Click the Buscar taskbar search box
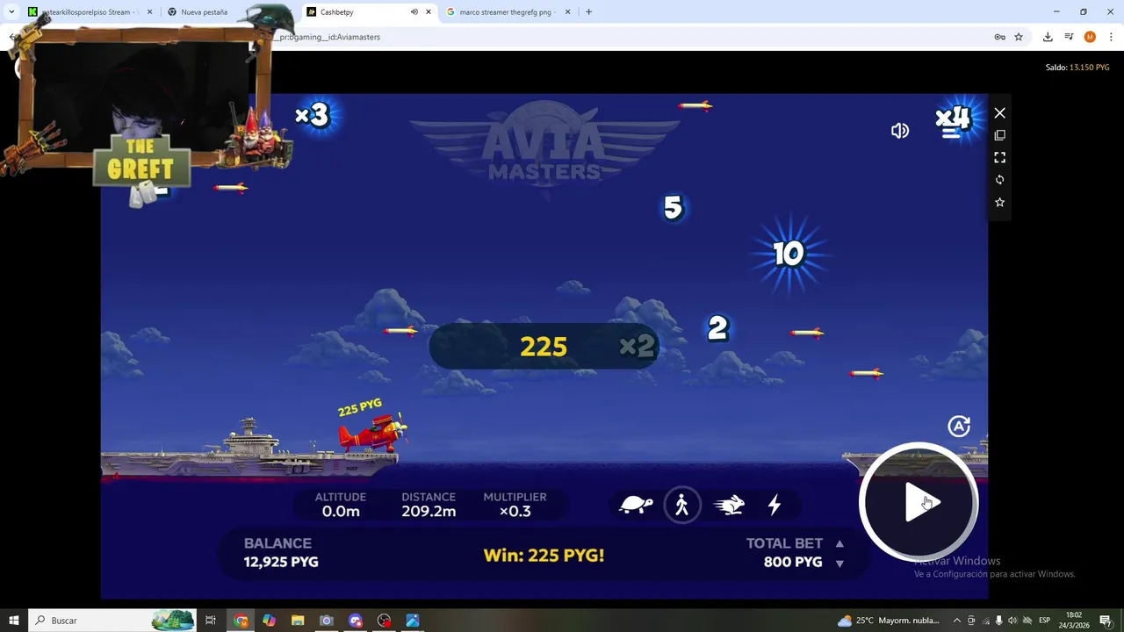1124x632 pixels. tap(114, 621)
